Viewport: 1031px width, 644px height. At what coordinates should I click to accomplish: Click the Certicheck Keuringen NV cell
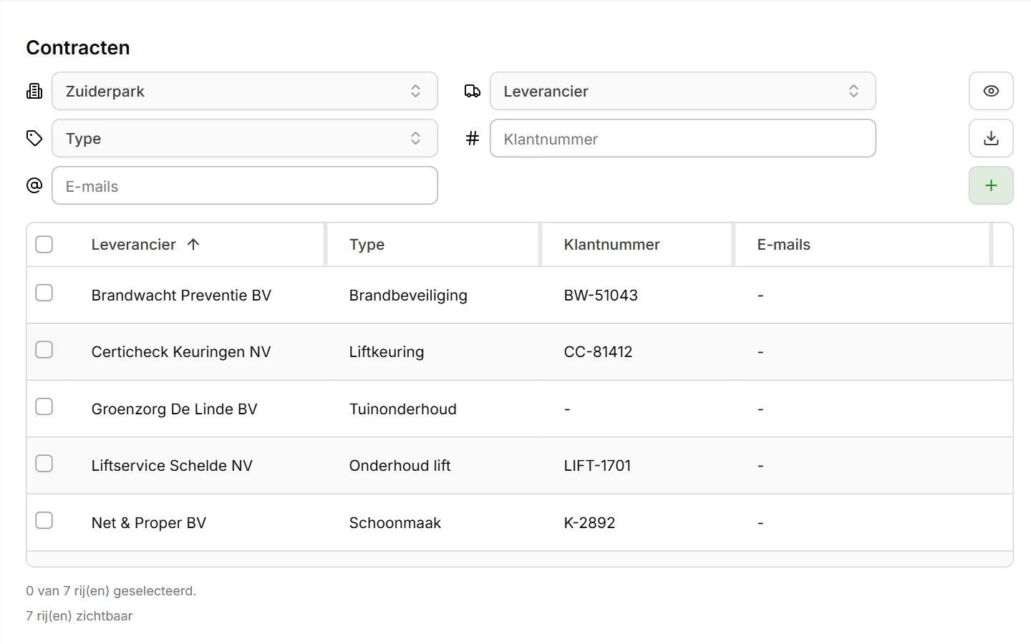181,352
